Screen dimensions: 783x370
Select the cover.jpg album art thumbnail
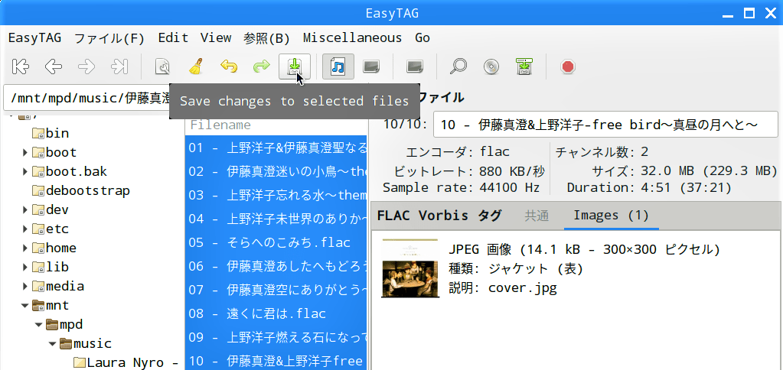[x=410, y=268]
